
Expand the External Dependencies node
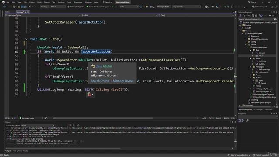point(245,39)
